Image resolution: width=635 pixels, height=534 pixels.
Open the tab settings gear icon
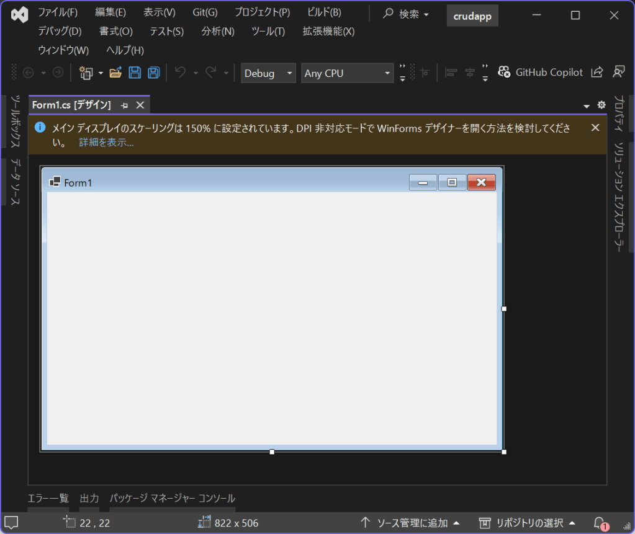coord(601,105)
